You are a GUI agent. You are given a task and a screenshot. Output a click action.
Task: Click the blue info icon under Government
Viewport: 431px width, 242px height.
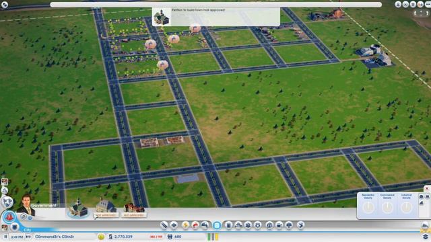[30, 218]
